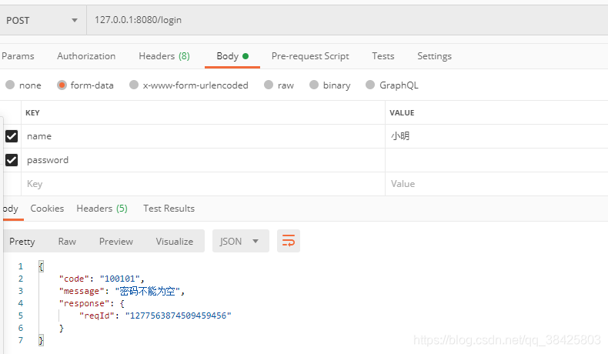Click the new Key placeholder field
This screenshot has height=354, width=608.
[x=203, y=184]
